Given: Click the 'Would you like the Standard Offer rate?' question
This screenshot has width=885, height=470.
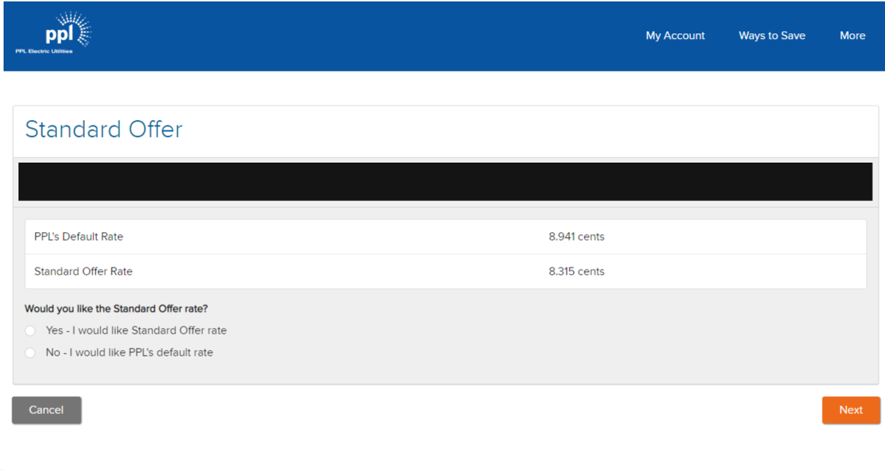Looking at the screenshot, I should 116,309.
